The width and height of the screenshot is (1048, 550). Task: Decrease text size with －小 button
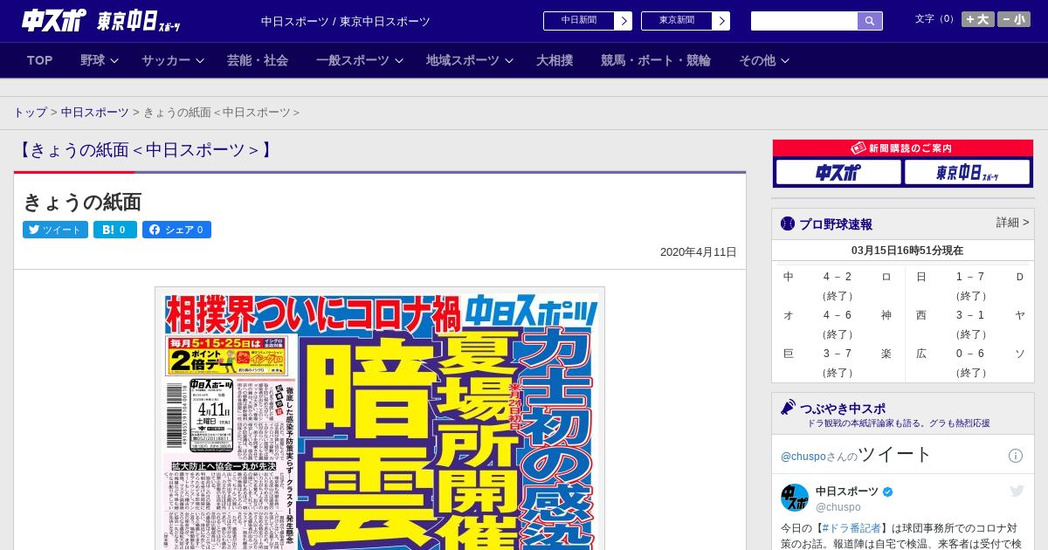pos(1014,19)
